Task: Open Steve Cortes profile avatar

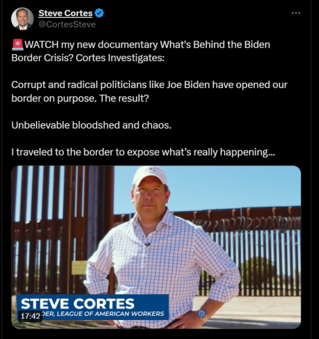Action: [22, 19]
